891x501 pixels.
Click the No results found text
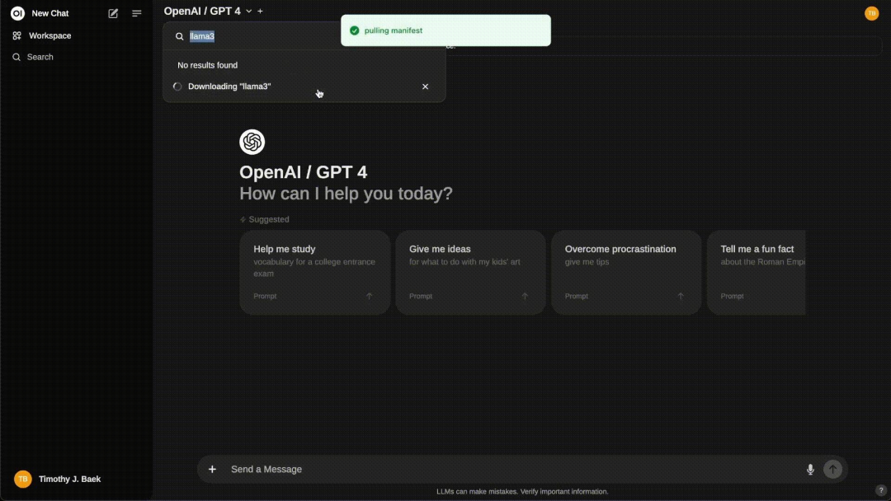[x=207, y=65]
